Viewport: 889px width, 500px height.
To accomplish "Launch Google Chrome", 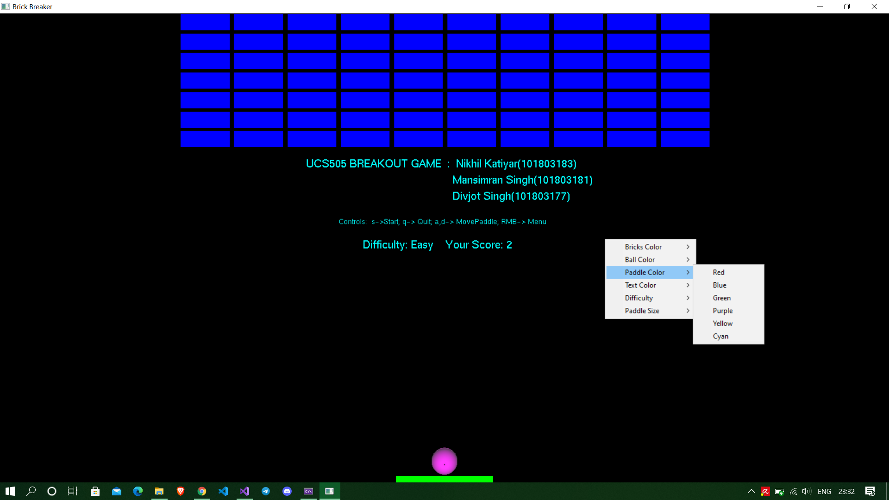I will coord(202,491).
